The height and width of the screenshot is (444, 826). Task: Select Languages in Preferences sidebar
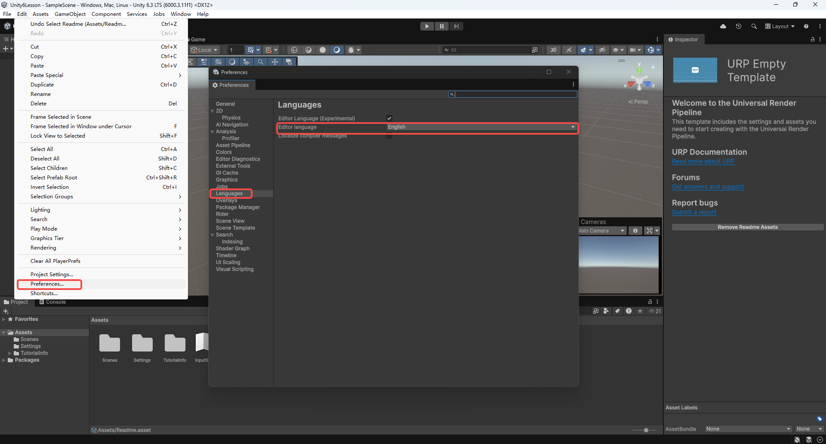229,194
